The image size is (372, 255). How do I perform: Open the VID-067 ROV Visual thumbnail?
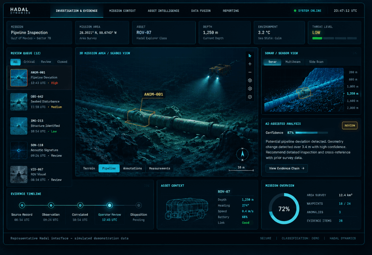(x=19, y=175)
